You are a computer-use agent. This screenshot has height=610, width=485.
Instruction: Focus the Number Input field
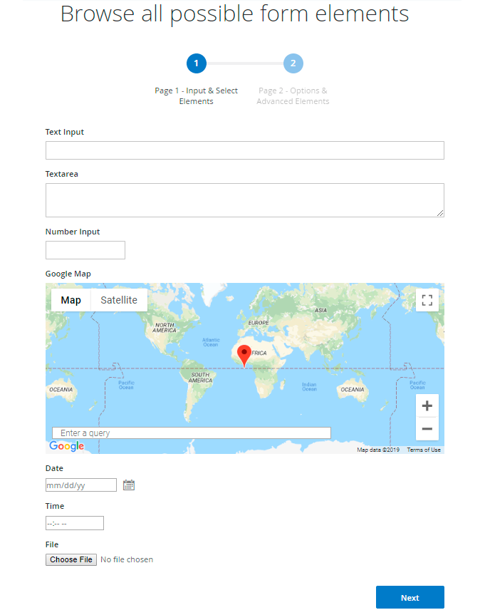(85, 250)
